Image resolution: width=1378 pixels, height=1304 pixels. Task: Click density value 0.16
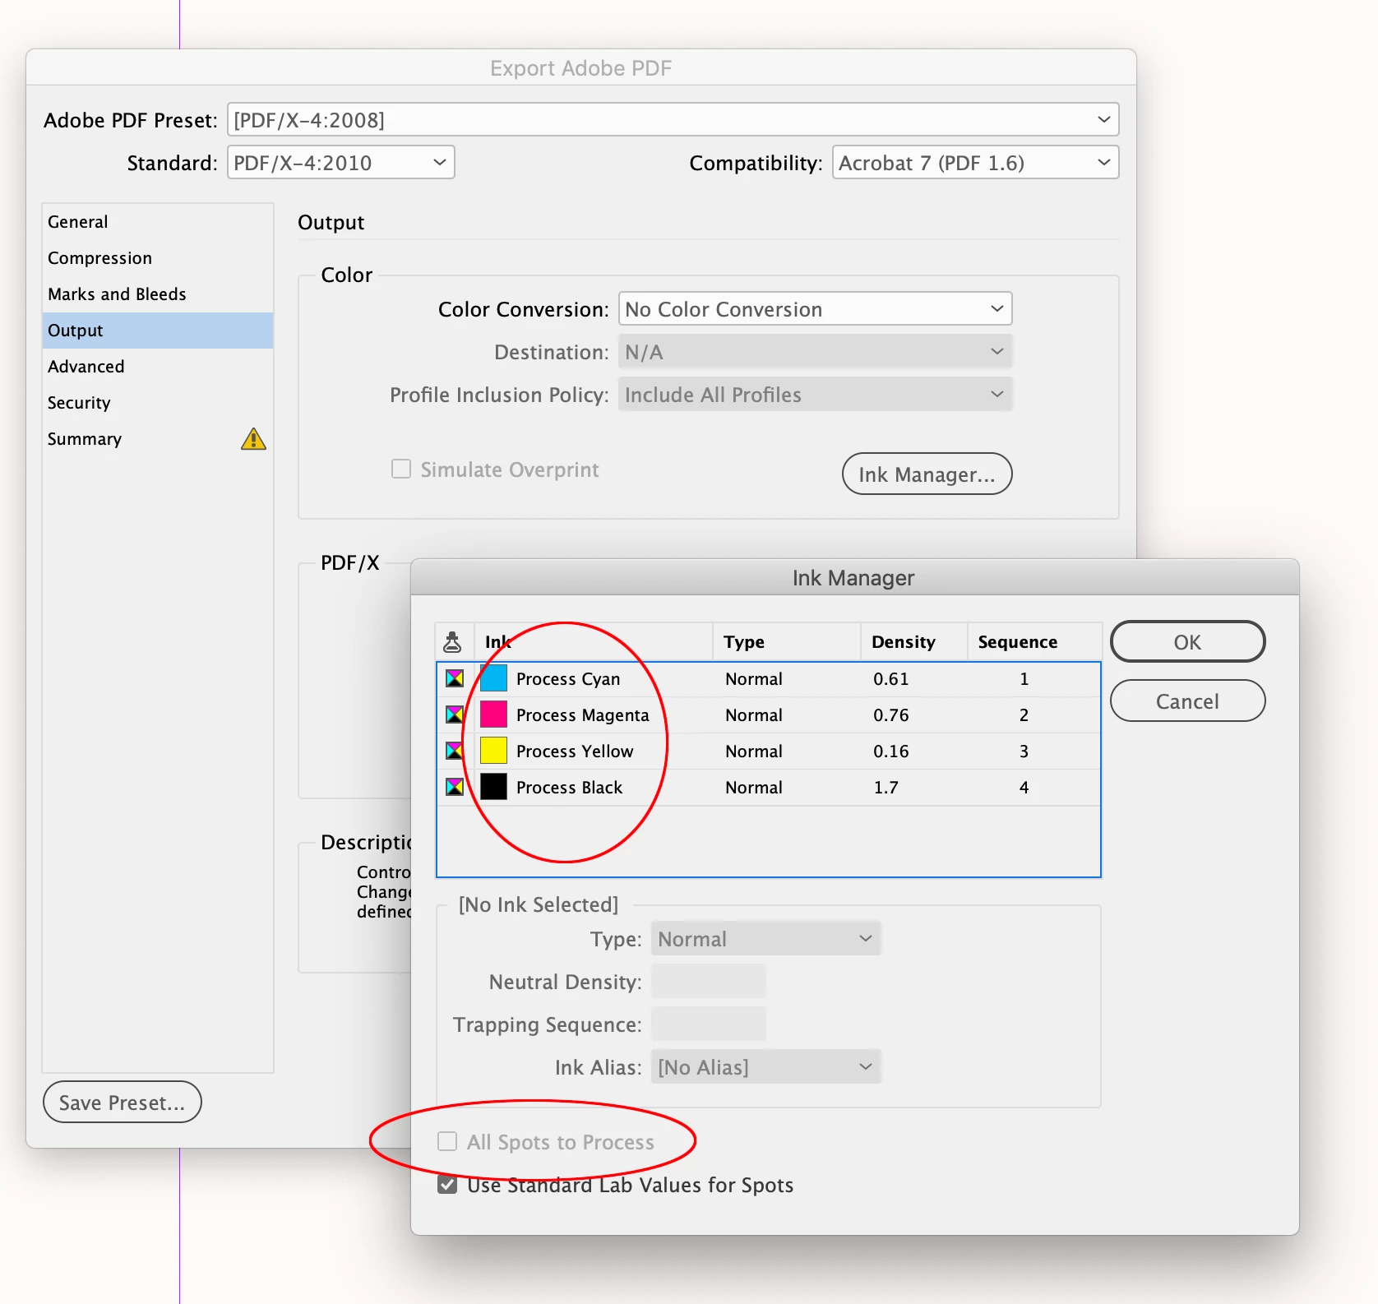tap(891, 751)
